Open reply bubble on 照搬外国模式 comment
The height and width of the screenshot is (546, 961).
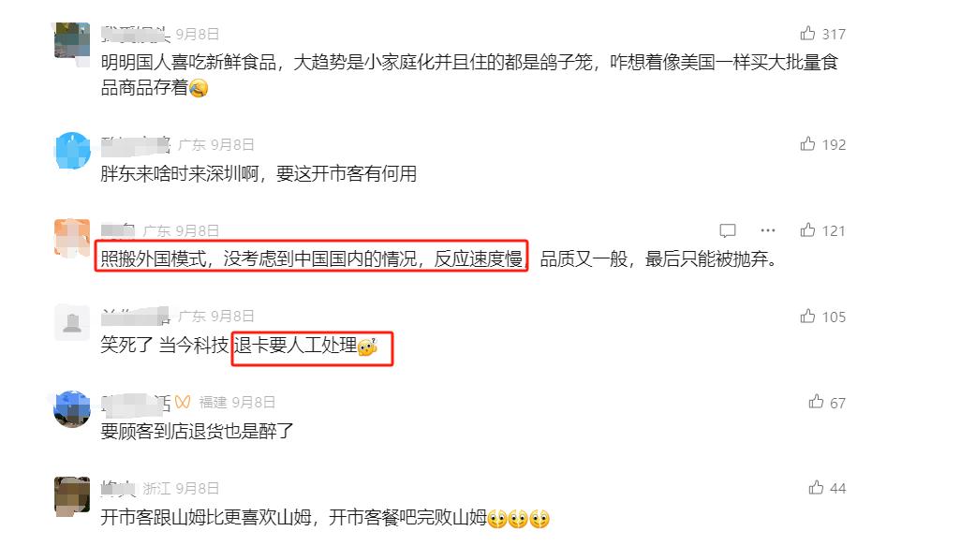tap(728, 230)
